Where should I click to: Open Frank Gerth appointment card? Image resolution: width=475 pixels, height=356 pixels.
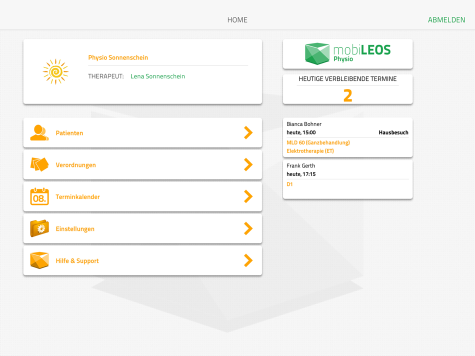[348, 179]
